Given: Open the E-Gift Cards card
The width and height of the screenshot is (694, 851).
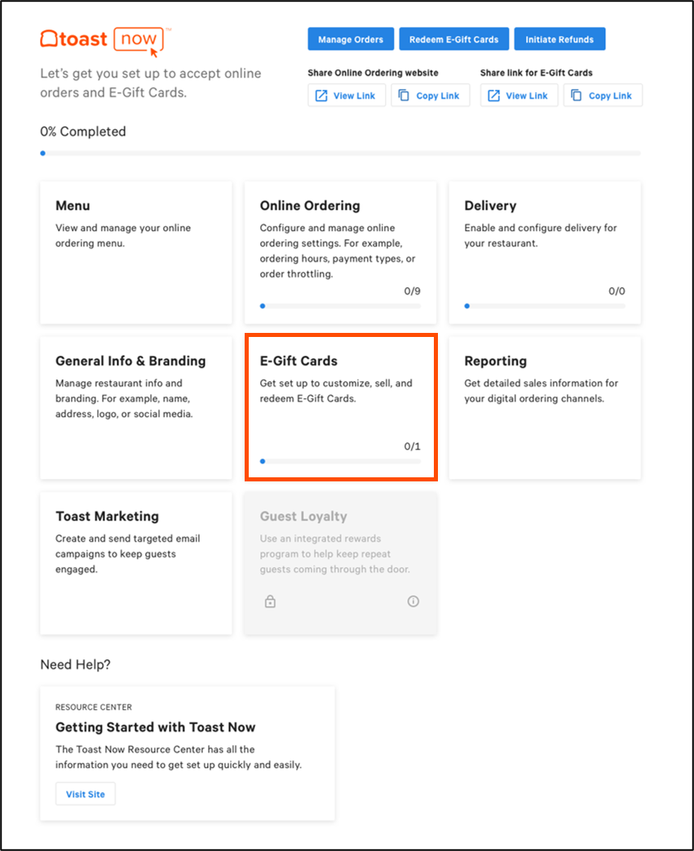Looking at the screenshot, I should (341, 408).
